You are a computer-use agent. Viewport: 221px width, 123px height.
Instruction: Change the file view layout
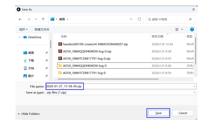[x=177, y=29]
